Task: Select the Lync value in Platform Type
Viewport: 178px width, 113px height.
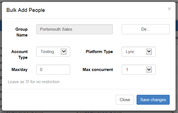Action: pyautogui.click(x=130, y=52)
